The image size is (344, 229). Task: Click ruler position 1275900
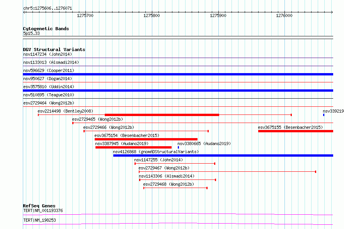pos(218,15)
